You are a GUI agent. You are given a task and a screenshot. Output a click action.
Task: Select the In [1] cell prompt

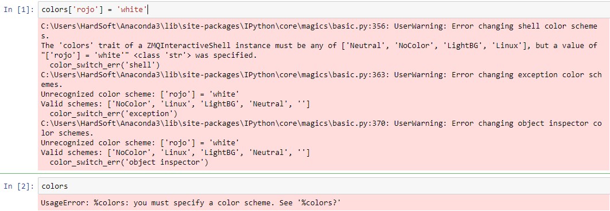20,9
